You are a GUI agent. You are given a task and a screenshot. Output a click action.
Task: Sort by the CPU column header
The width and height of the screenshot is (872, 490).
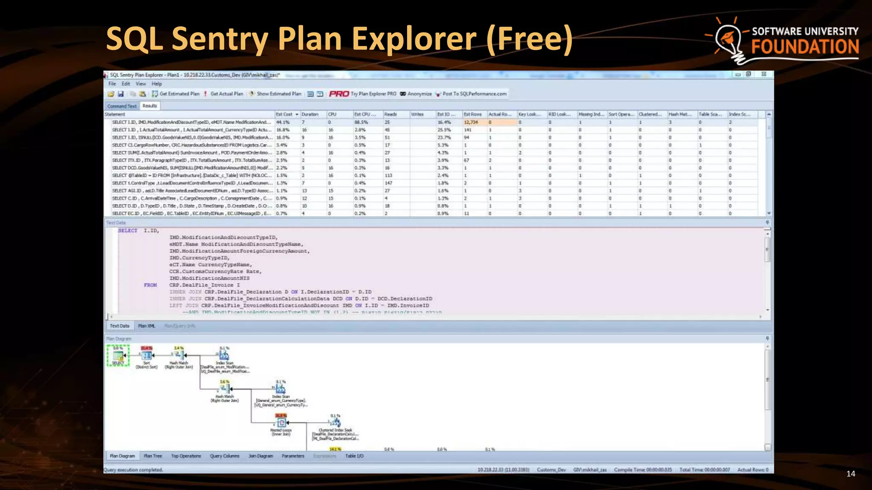(339, 114)
